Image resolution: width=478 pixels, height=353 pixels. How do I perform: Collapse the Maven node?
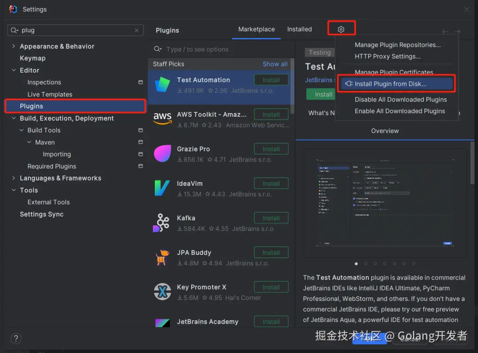pyautogui.click(x=29, y=142)
